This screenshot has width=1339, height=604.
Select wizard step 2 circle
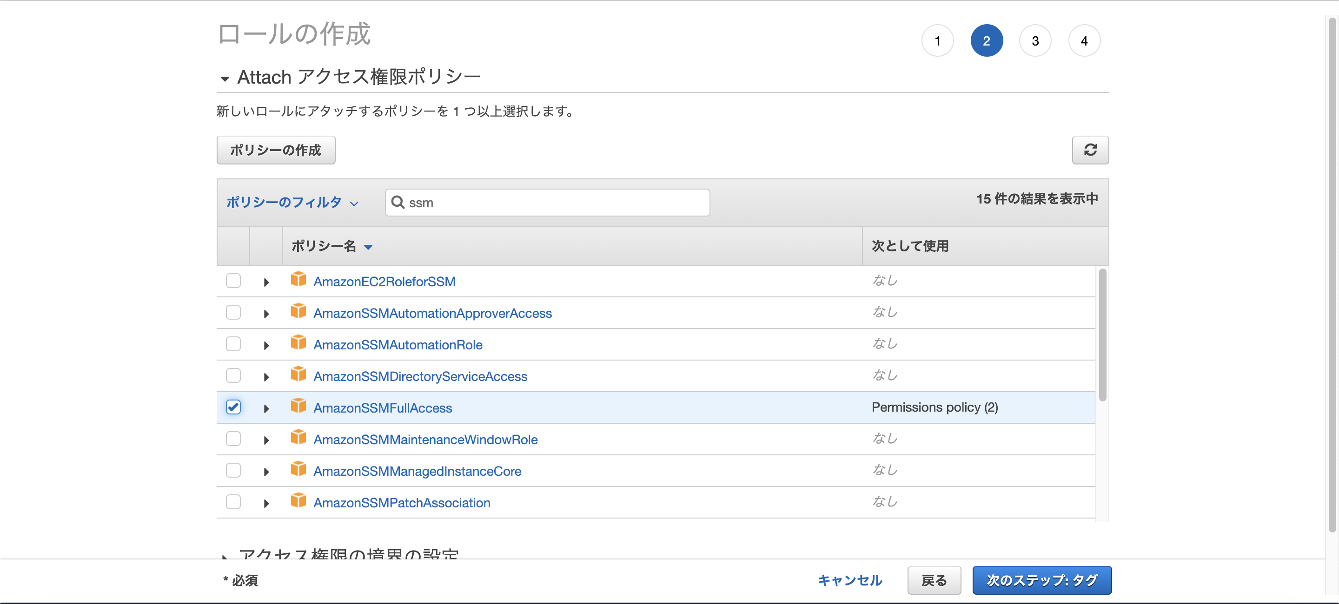pos(986,41)
